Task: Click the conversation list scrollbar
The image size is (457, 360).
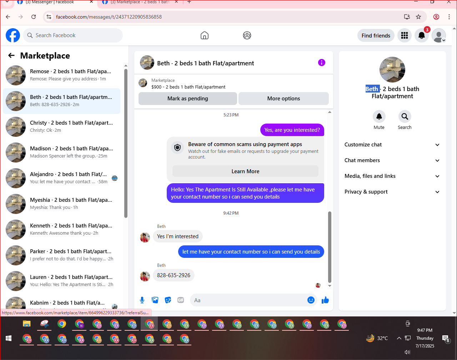Action: point(126,143)
